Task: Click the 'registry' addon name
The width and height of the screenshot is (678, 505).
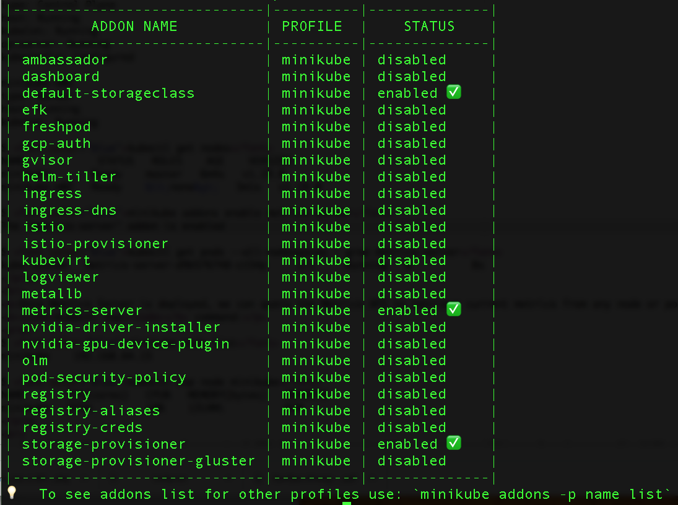Action: coord(56,394)
